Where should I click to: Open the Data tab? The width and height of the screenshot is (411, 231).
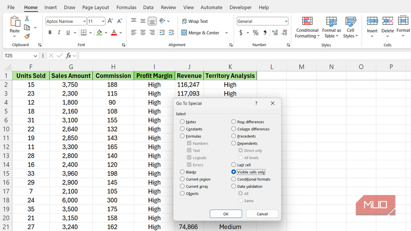(x=148, y=7)
